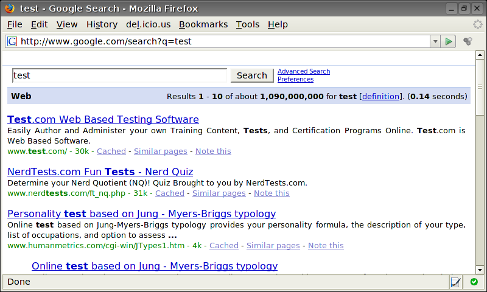Image resolution: width=487 pixels, height=292 pixels.
Task: Click the green Go arrow button
Action: pos(449,41)
